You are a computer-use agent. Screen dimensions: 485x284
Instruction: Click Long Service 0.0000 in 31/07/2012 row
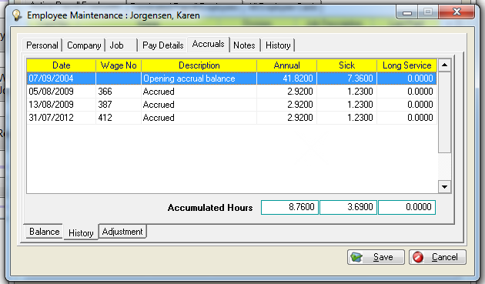click(406, 118)
